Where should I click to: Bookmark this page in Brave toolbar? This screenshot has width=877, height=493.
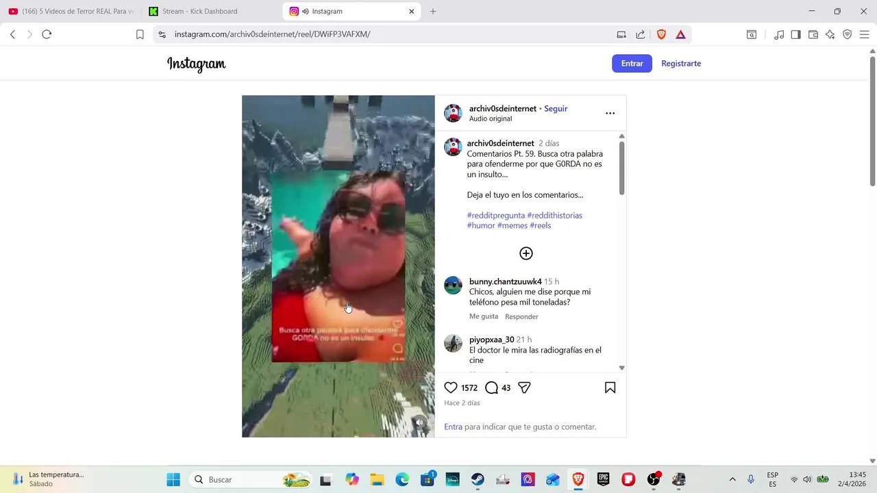pyautogui.click(x=140, y=34)
